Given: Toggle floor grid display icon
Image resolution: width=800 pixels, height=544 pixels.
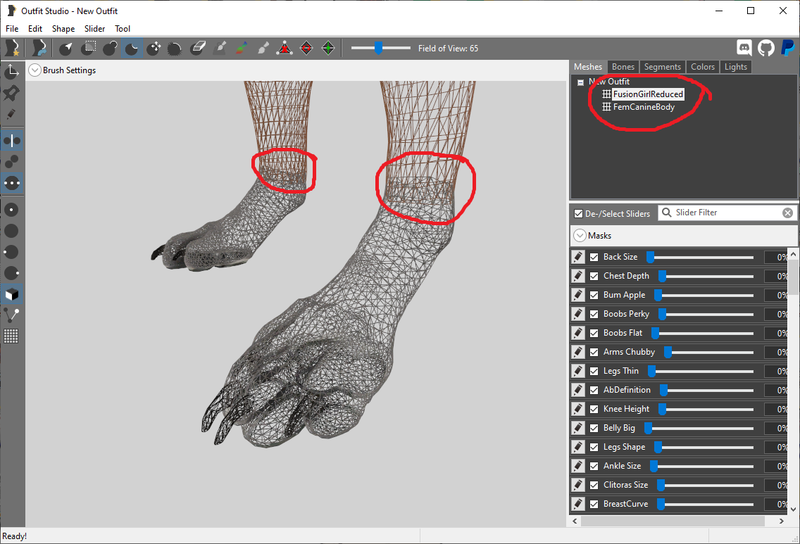Looking at the screenshot, I should point(11,336).
